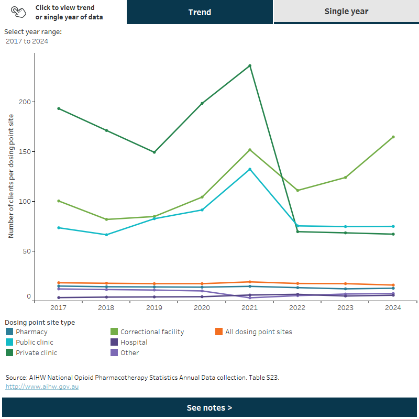Switch to the Single year tab

click(x=346, y=12)
